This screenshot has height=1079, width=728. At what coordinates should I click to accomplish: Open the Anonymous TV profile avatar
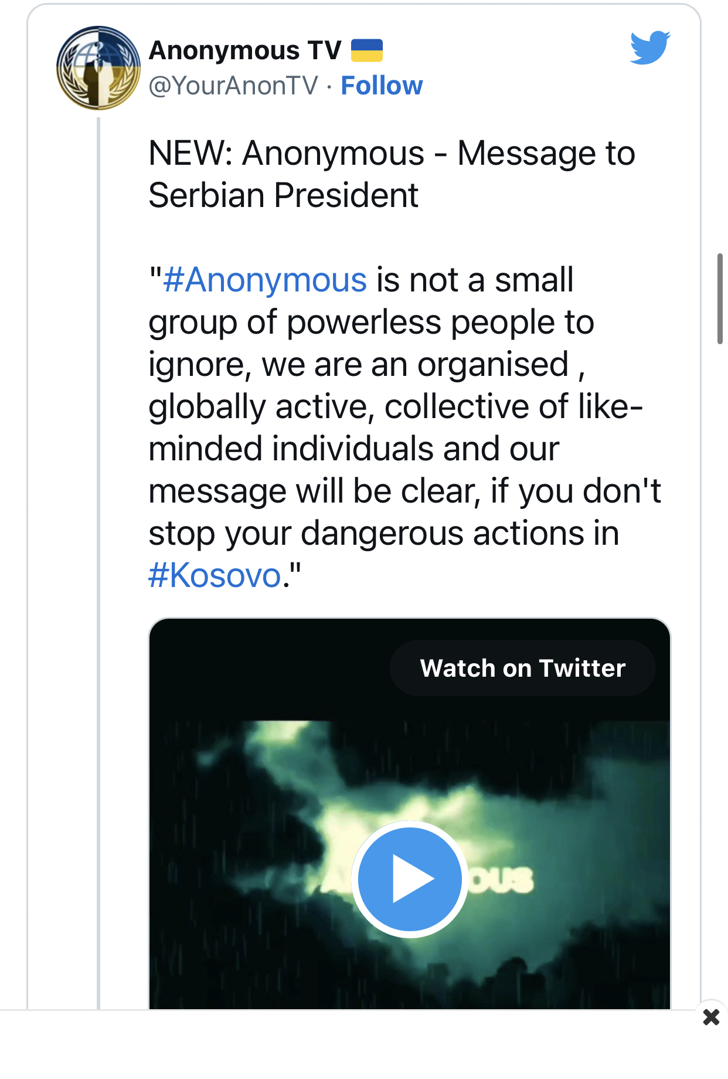(x=98, y=68)
